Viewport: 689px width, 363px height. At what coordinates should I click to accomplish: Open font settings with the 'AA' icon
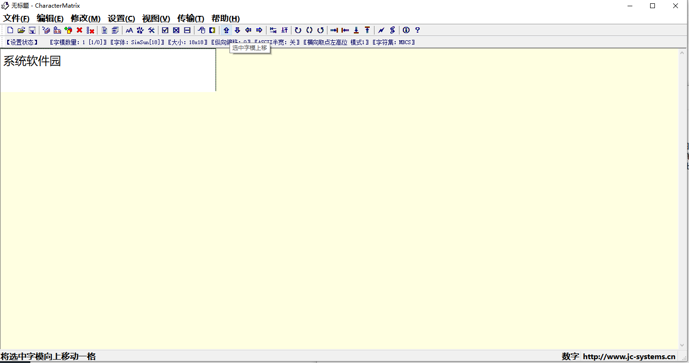[129, 30]
